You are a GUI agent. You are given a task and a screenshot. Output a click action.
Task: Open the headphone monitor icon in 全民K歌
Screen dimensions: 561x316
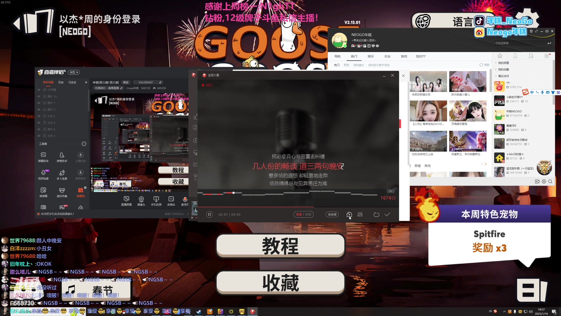click(x=349, y=214)
